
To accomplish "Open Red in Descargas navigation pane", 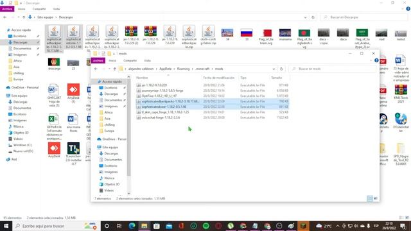I will pyautogui.click(x=14, y=159).
